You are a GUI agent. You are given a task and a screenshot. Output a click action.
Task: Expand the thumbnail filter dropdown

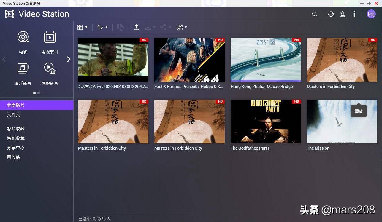182,27
